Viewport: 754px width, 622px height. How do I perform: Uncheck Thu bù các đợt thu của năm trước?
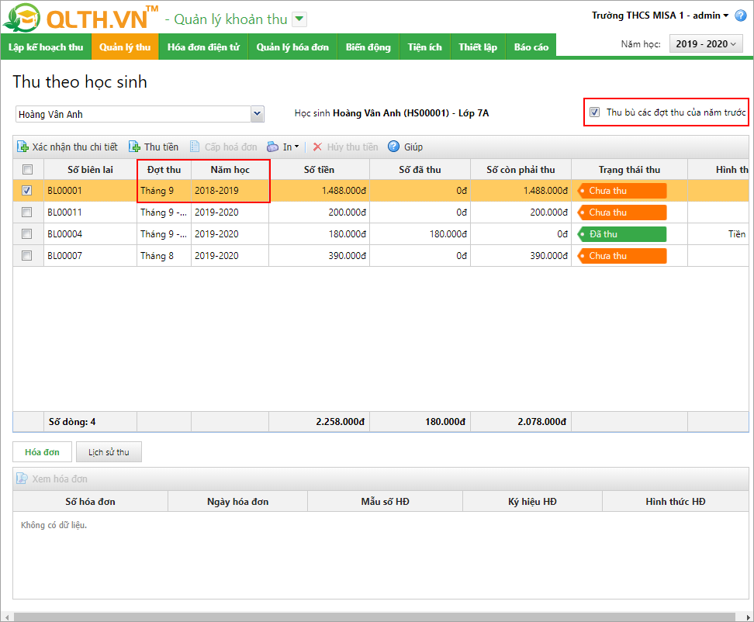pyautogui.click(x=594, y=112)
